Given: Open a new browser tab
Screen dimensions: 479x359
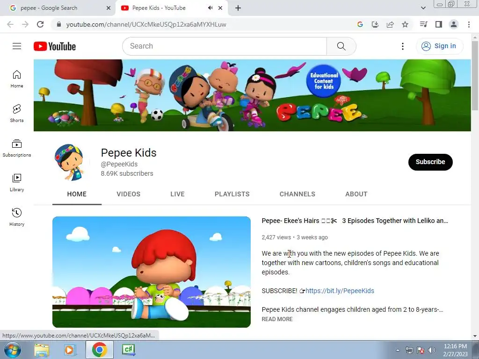Looking at the screenshot, I should coord(238,8).
